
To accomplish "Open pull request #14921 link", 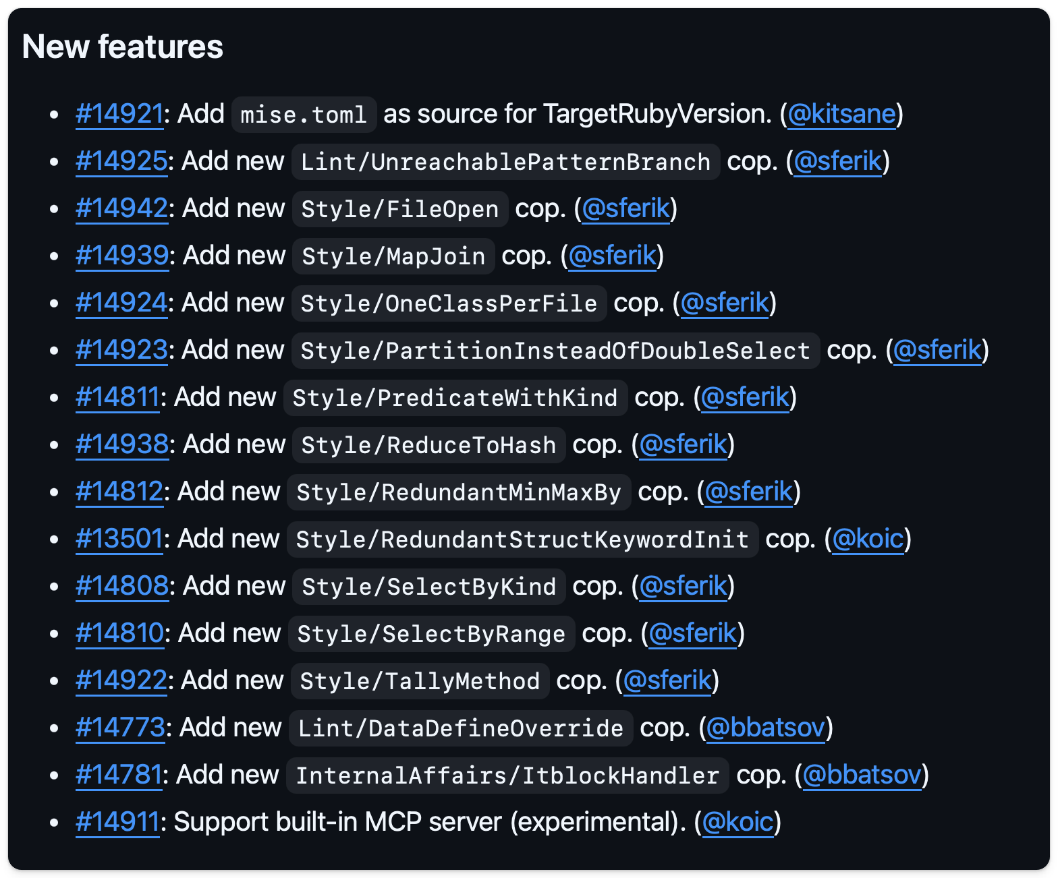I will pos(119,114).
